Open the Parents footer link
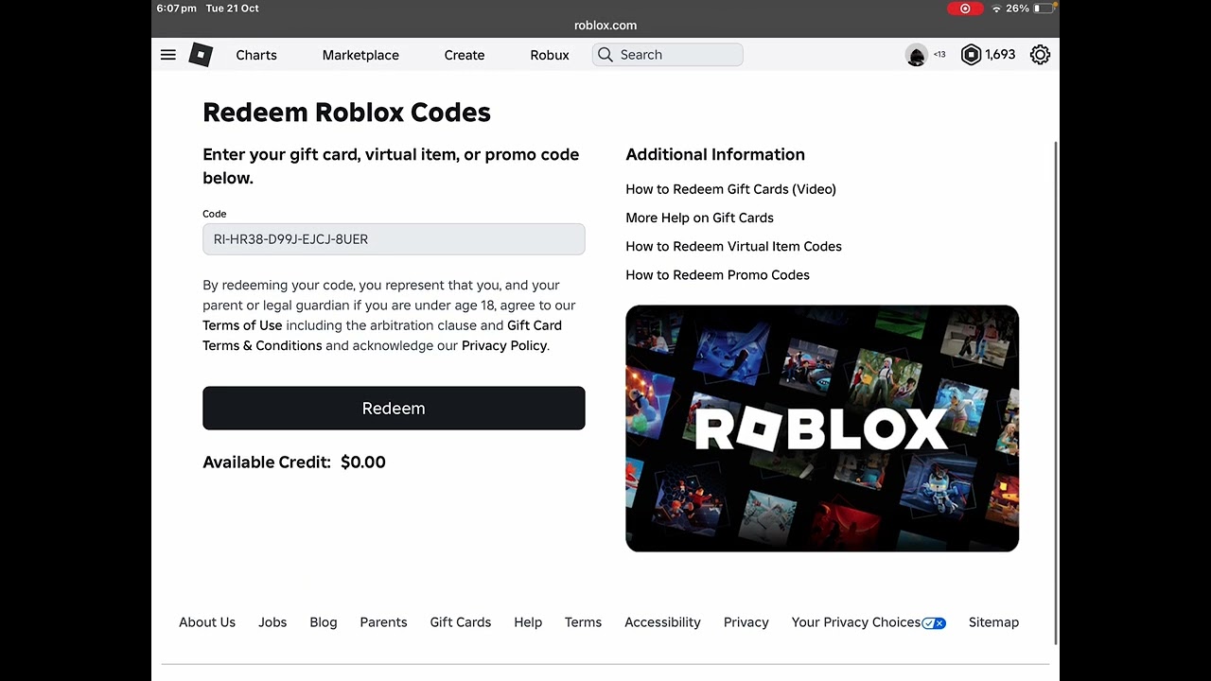 tap(383, 622)
